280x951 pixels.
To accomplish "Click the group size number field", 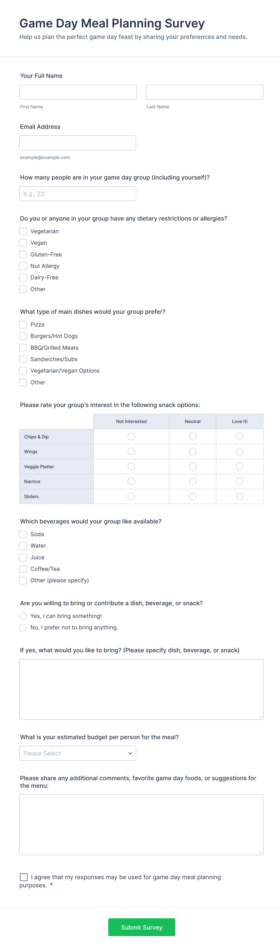I will (78, 194).
